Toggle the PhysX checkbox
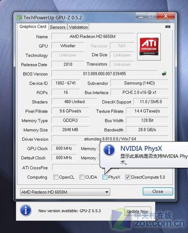The image size is (188, 233). [105, 177]
